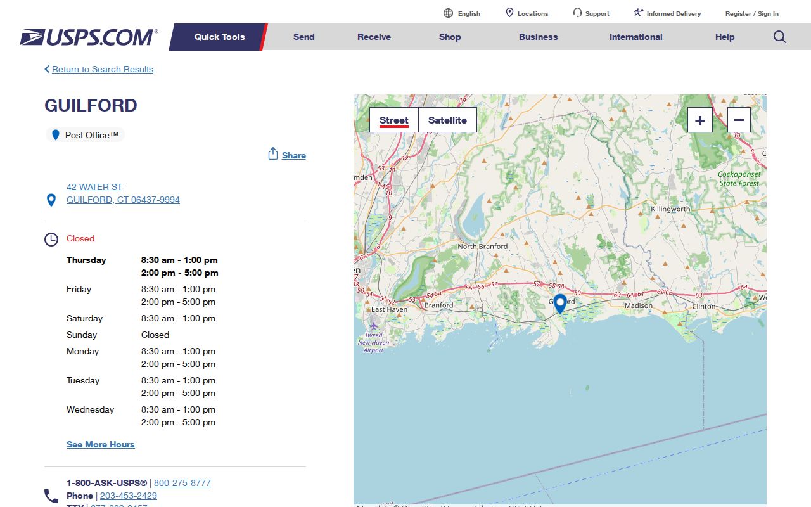This screenshot has height=507, width=811.
Task: Click the blue map marker pin
Action: [x=560, y=304]
